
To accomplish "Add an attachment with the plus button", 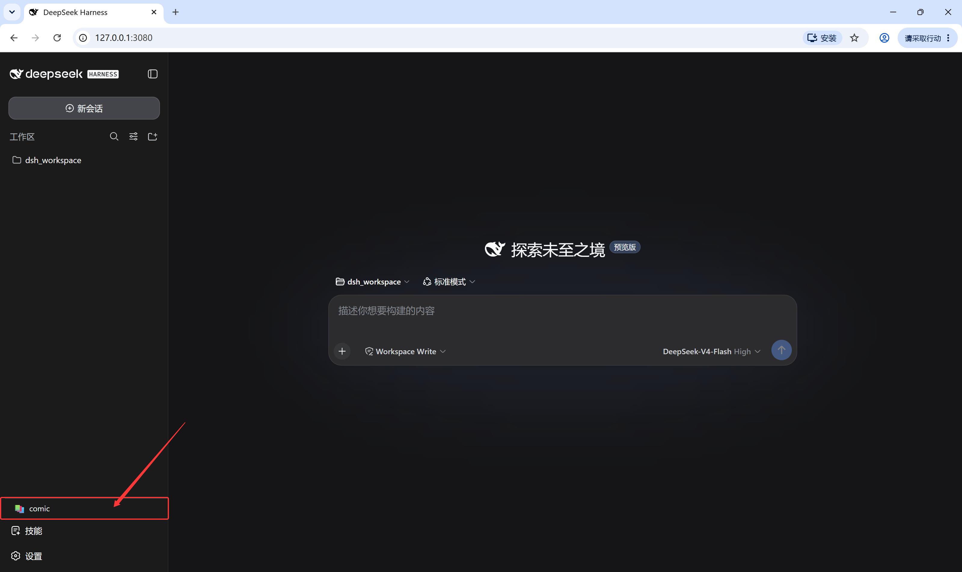I will [x=342, y=351].
